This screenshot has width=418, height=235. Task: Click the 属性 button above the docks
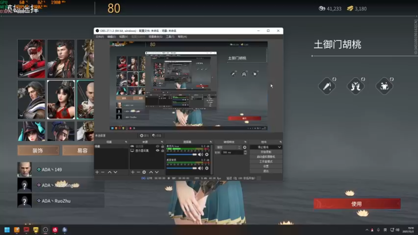pos(144,136)
